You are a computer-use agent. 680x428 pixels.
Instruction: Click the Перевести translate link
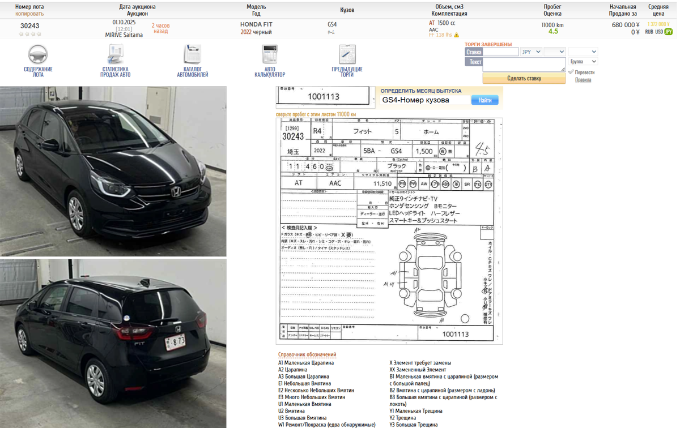pyautogui.click(x=585, y=72)
